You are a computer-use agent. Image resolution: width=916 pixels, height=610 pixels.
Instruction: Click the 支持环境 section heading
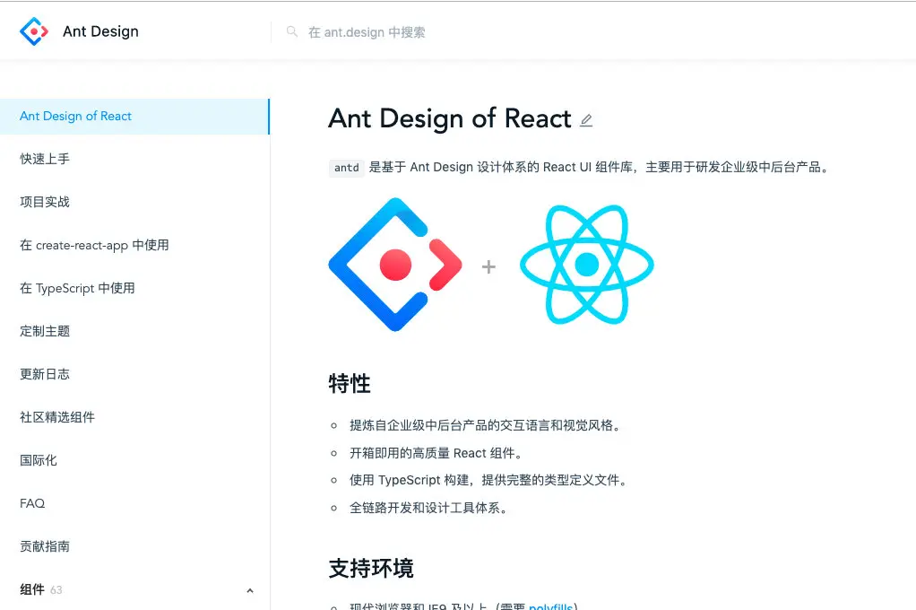pyautogui.click(x=371, y=569)
